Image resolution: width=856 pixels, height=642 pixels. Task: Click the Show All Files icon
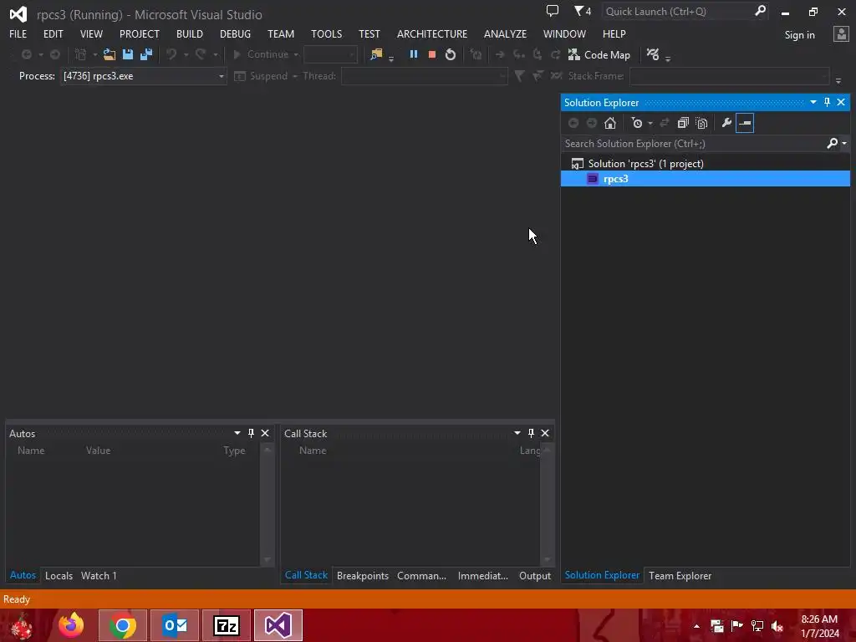[701, 123]
